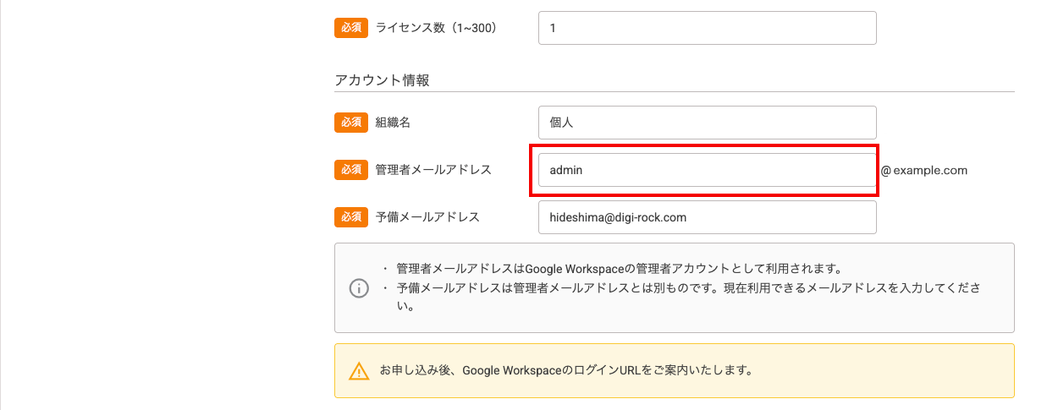Click the 組織名 label text
The width and height of the screenshot is (1058, 410).
tap(393, 123)
